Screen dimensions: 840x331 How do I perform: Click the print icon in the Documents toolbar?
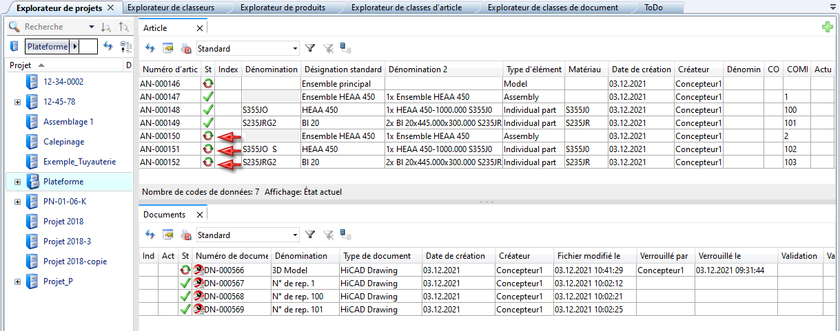[x=185, y=235]
